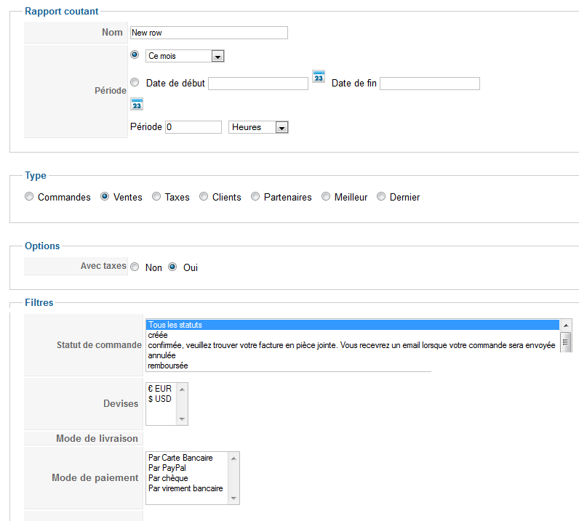Select Par PayPal payment method
The image size is (579, 521).
[167, 468]
